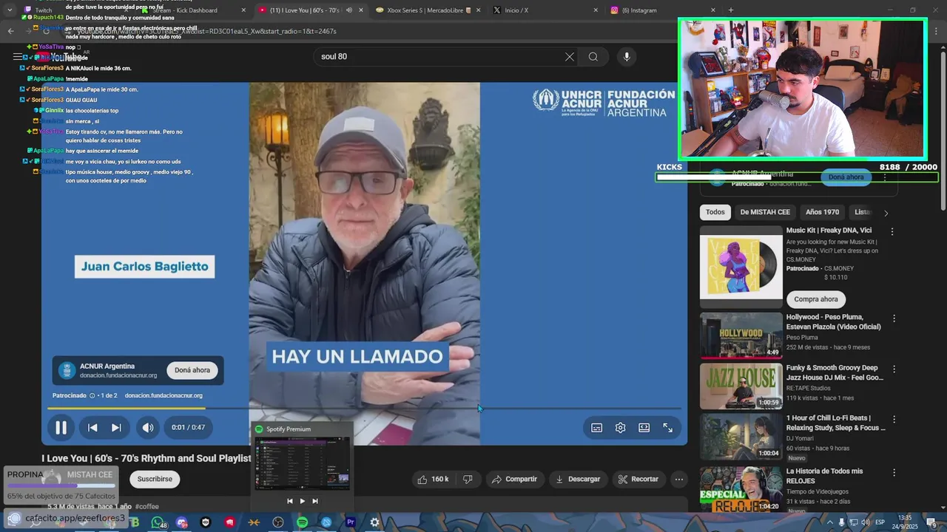Open more actions menu under video
Viewport: 947px width, 532px height.
point(678,479)
